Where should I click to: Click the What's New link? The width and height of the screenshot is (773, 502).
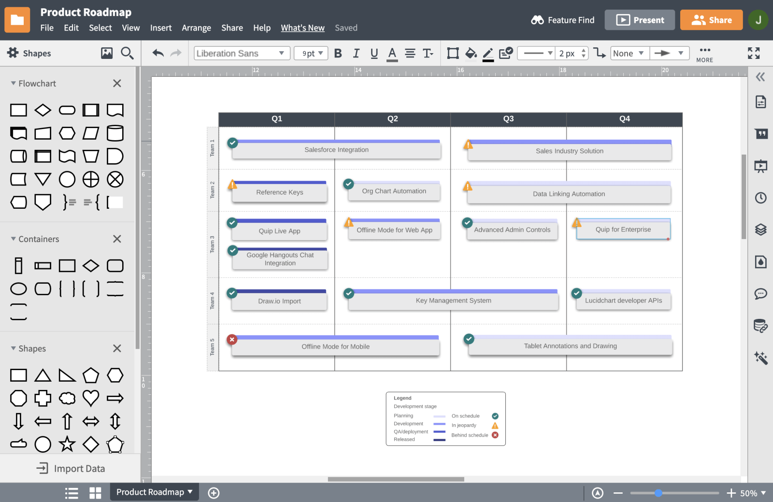coord(302,28)
